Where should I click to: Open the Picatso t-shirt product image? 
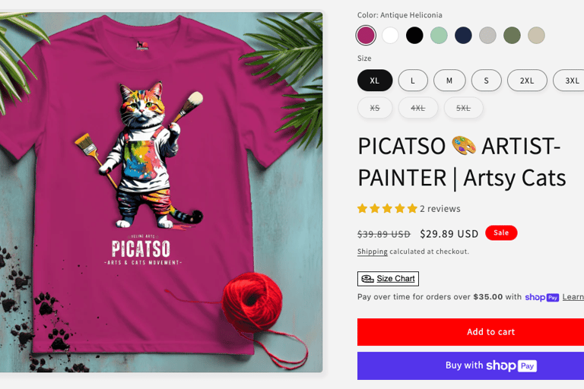pyautogui.click(x=161, y=191)
